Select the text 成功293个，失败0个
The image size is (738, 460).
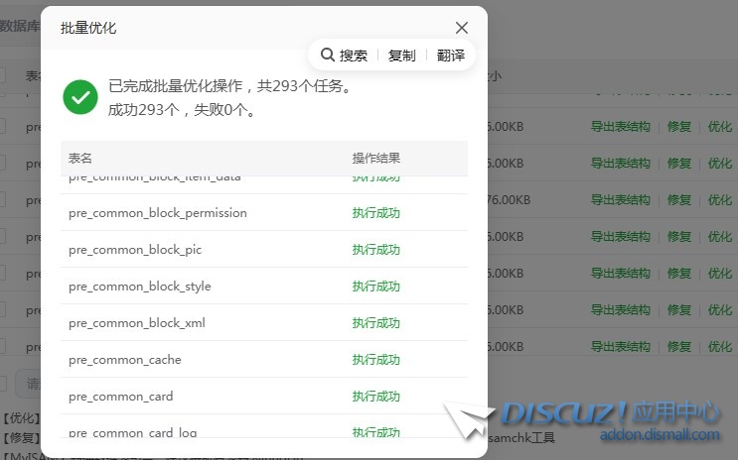pyautogui.click(x=182, y=110)
